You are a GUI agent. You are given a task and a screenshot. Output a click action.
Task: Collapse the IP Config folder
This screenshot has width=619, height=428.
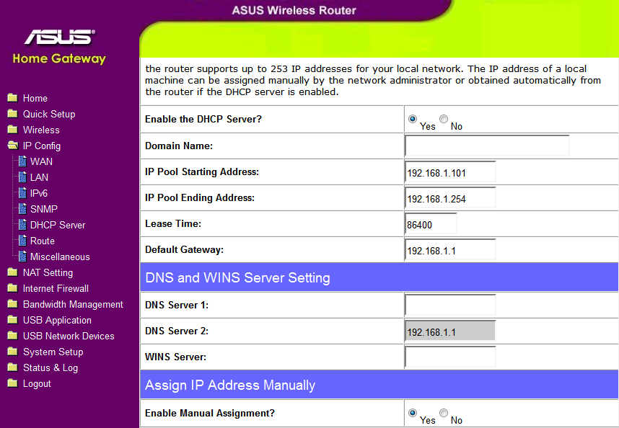(41, 146)
